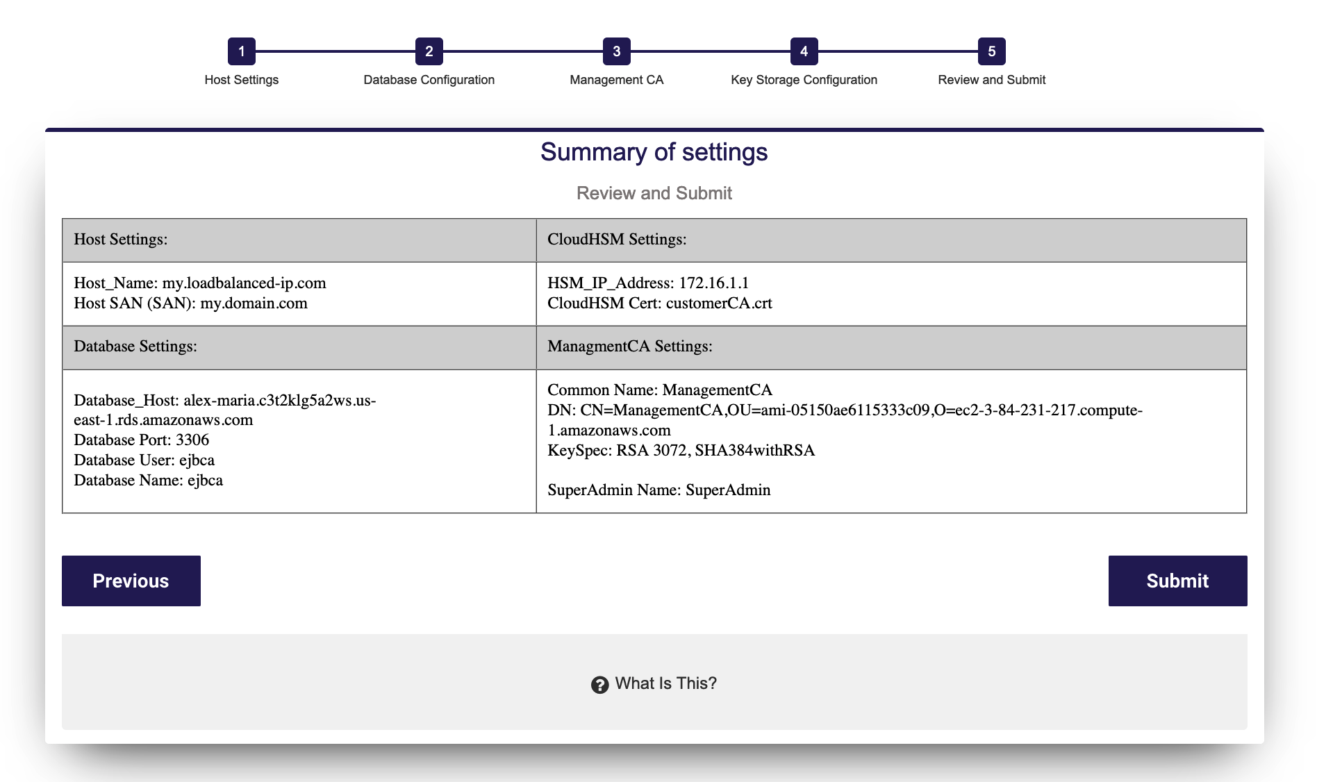Select the step 3 number badge
This screenshot has width=1317, height=782.
coord(616,51)
